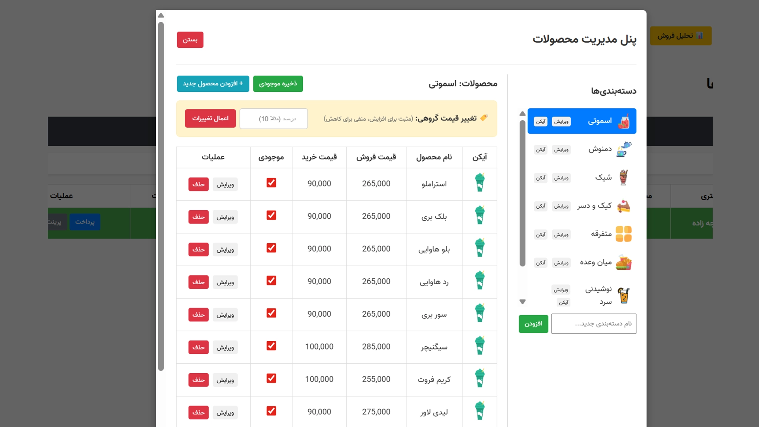Click the استراملو product cup icon
Viewport: 759px width, 427px height.
click(480, 184)
